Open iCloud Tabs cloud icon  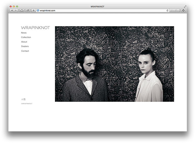coord(22,10)
